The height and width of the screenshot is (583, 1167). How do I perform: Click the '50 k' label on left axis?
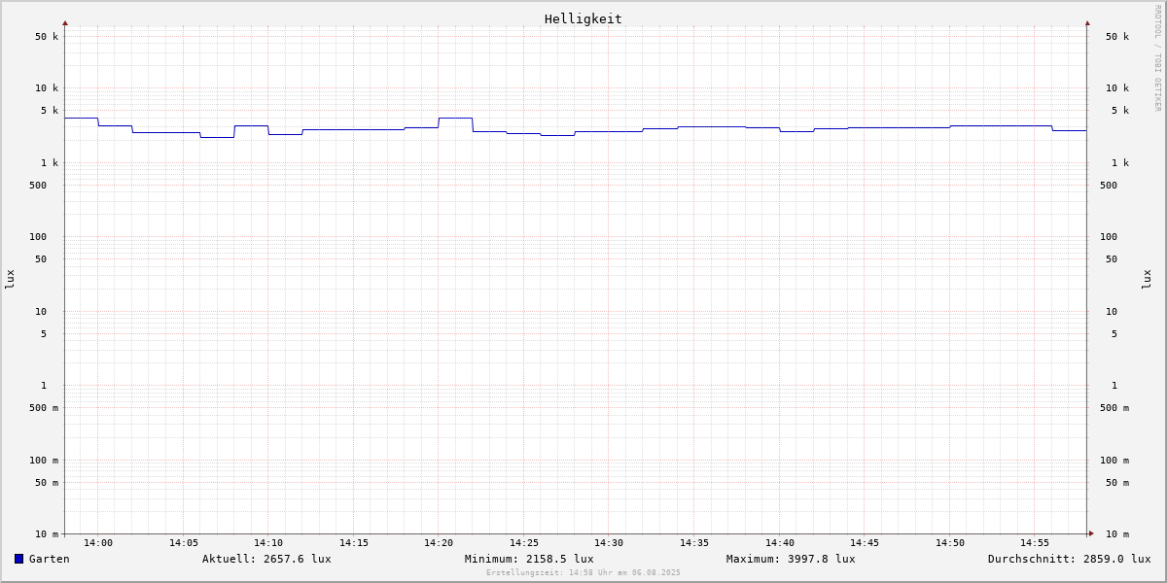click(47, 37)
